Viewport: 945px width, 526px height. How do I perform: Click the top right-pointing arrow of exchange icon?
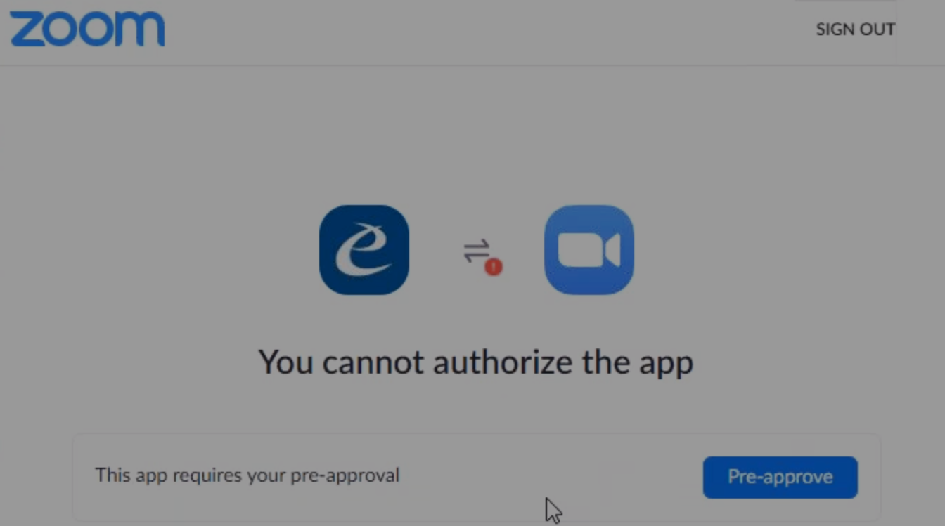[x=476, y=245]
